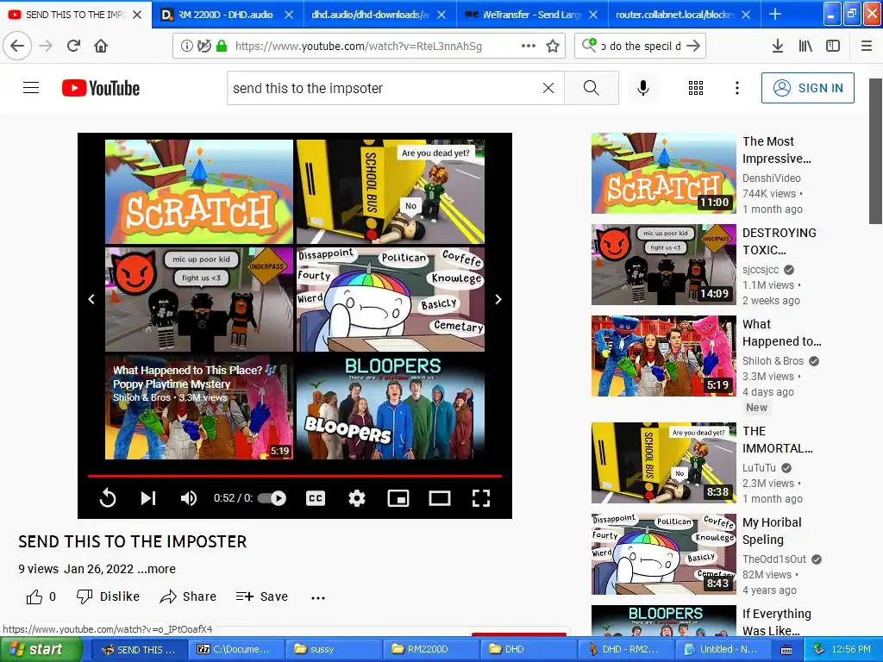Switch to RM2200D folder in taskbar

point(431,650)
